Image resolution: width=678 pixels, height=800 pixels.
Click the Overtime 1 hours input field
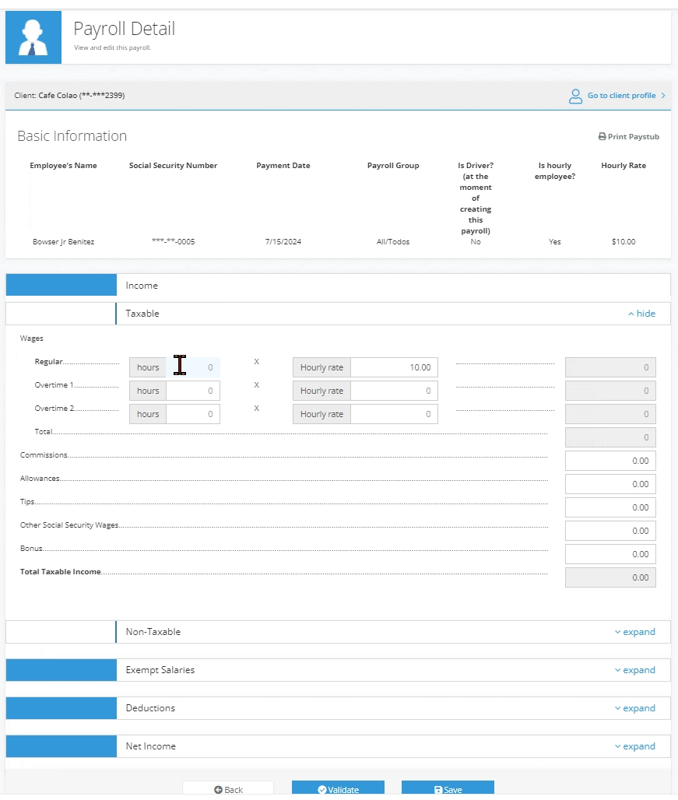(193, 391)
